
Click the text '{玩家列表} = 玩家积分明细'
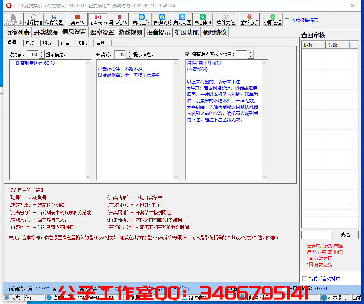[x=37, y=205]
